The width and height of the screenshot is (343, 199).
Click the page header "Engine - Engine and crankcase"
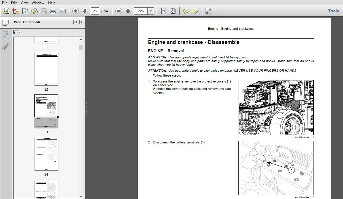point(231,29)
